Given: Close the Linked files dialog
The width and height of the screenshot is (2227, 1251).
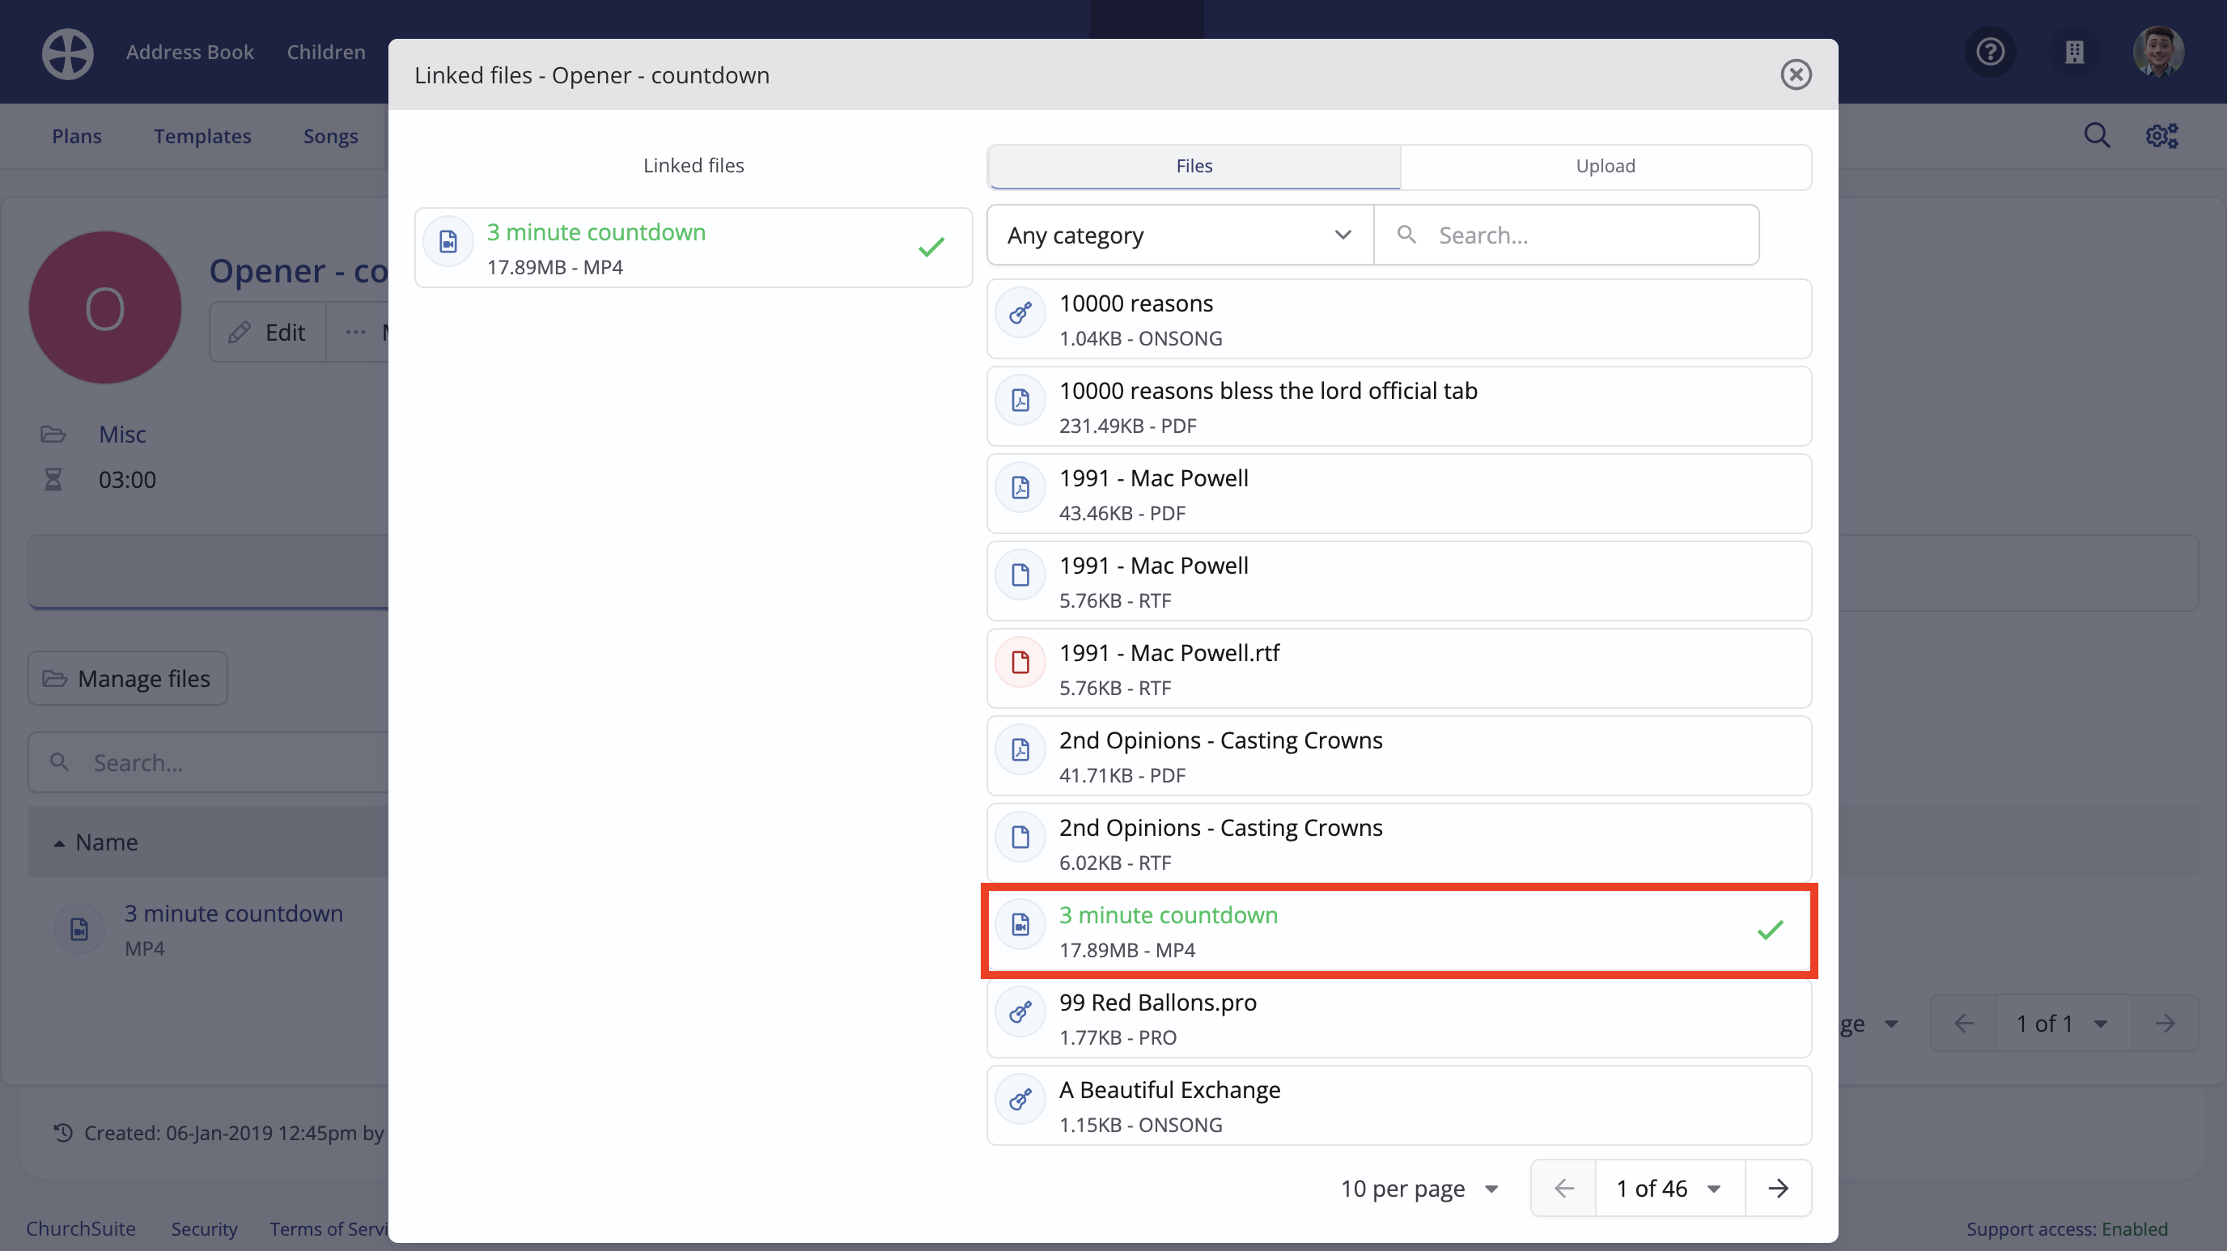Looking at the screenshot, I should point(1795,74).
